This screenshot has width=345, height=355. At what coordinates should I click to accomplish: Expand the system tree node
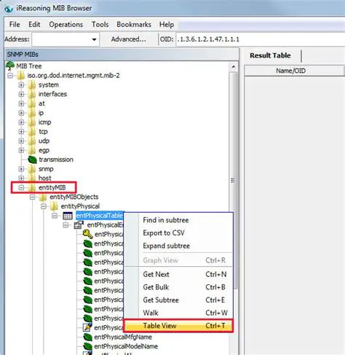click(21, 85)
